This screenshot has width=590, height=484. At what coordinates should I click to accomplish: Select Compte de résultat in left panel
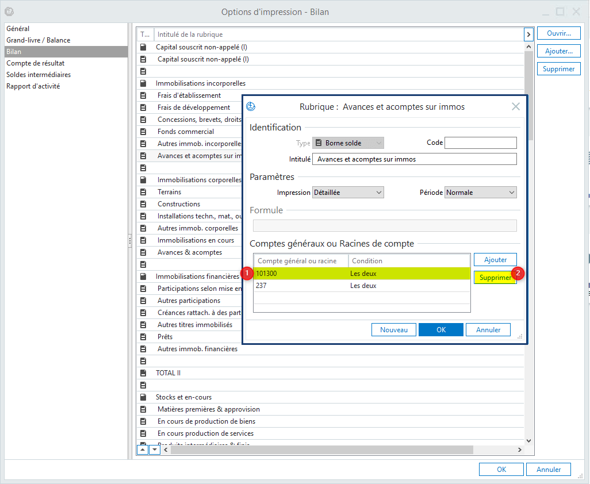coord(36,63)
